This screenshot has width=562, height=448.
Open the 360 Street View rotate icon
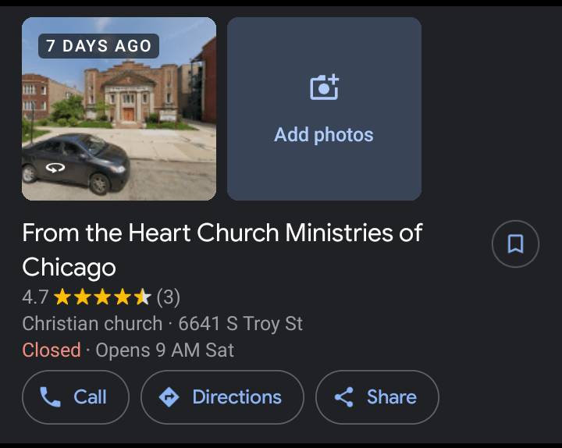pos(55,167)
